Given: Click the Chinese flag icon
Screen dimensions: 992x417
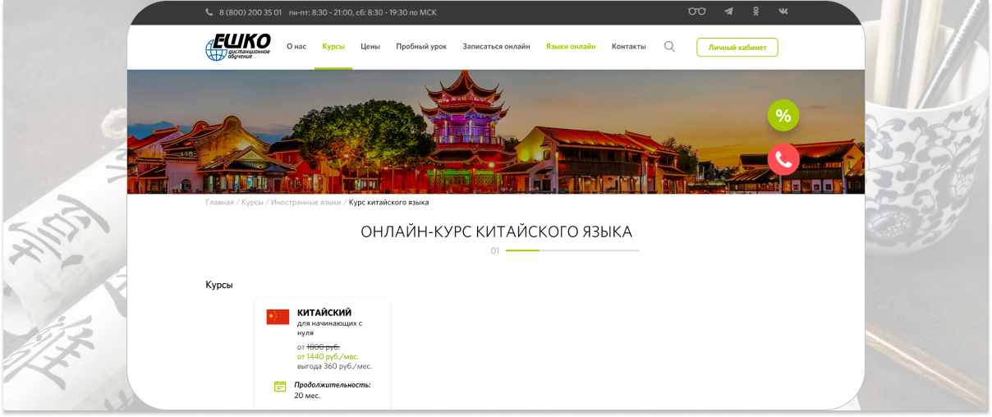Looking at the screenshot, I should tap(278, 317).
